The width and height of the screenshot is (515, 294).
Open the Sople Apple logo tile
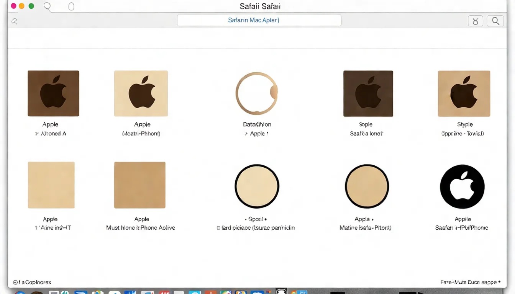(368, 93)
